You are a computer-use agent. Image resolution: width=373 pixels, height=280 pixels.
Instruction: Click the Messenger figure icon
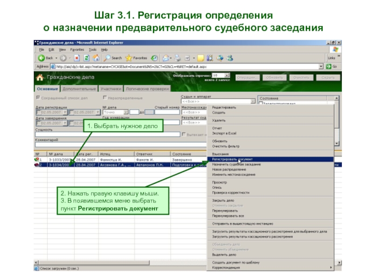pos(230,58)
